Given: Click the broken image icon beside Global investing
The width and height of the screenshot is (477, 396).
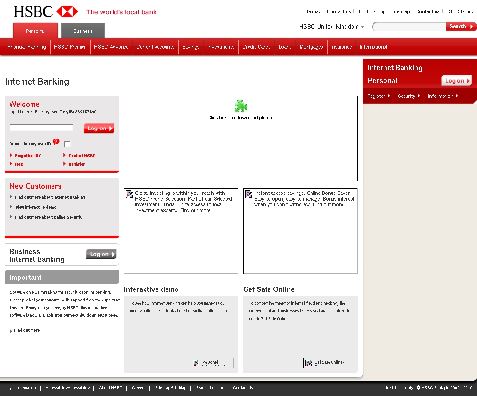Looking at the screenshot, I should click(x=130, y=194).
